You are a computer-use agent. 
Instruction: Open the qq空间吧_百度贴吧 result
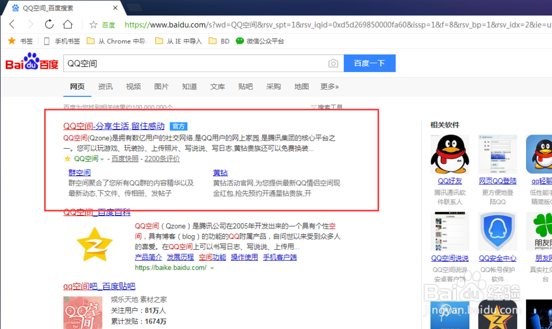click(99, 286)
